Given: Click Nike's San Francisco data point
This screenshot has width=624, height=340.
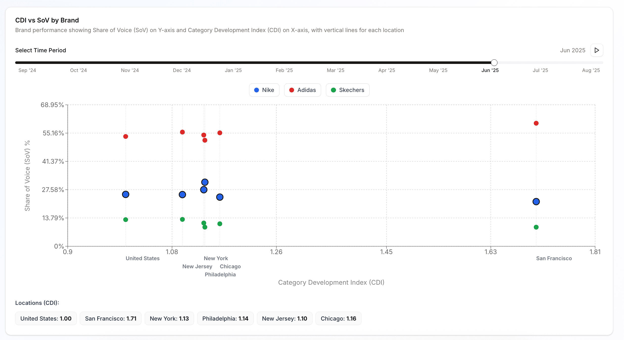Looking at the screenshot, I should [x=536, y=202].
